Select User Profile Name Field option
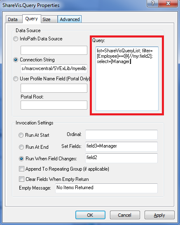This screenshot has width=180, height=225. (x=16, y=79)
